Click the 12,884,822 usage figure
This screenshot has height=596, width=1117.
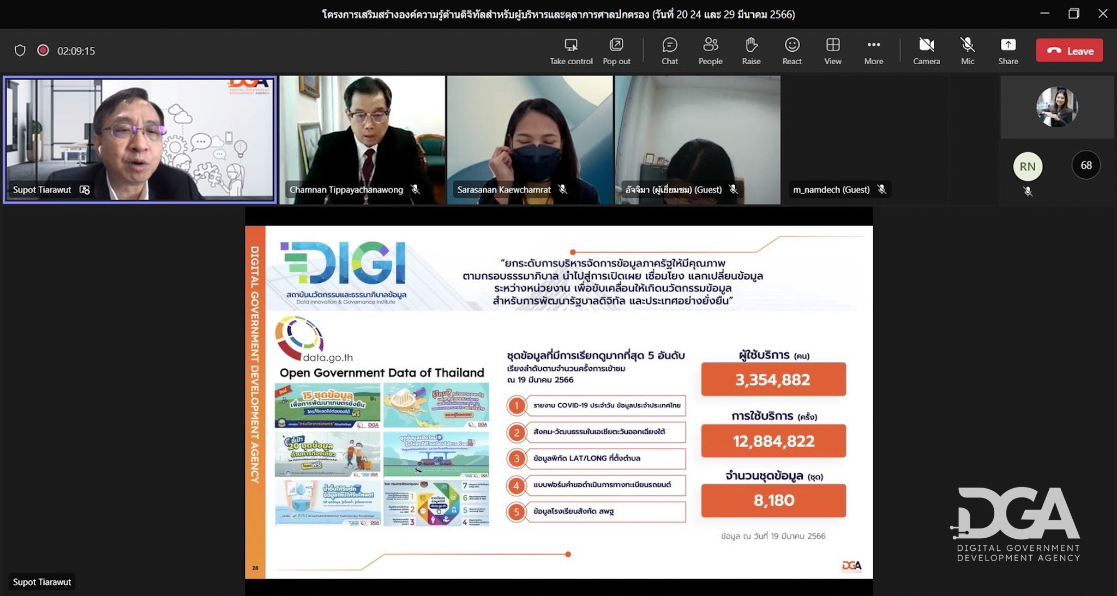[773, 441]
